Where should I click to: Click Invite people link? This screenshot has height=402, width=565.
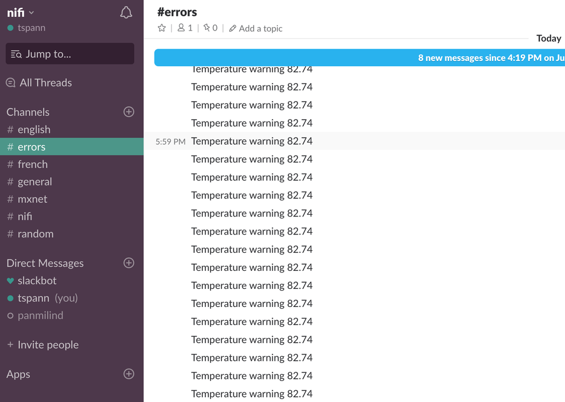[48, 344]
